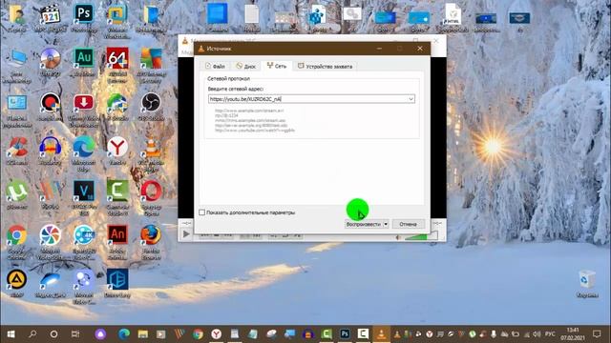Launch OBS Studio from the desktop
Screen dimensions: 611x343
tap(151, 106)
